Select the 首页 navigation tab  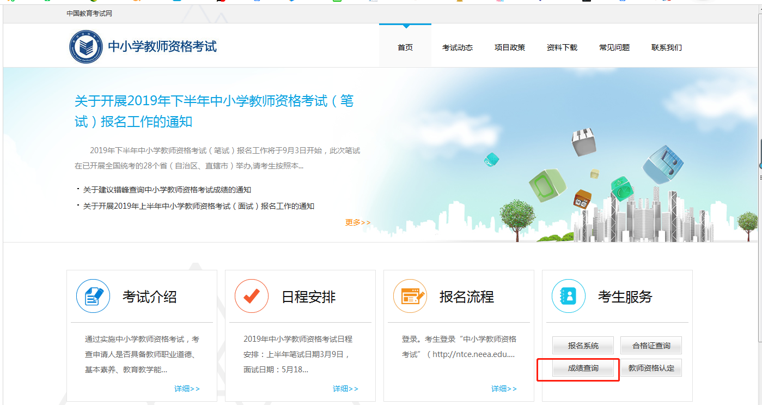(x=405, y=47)
